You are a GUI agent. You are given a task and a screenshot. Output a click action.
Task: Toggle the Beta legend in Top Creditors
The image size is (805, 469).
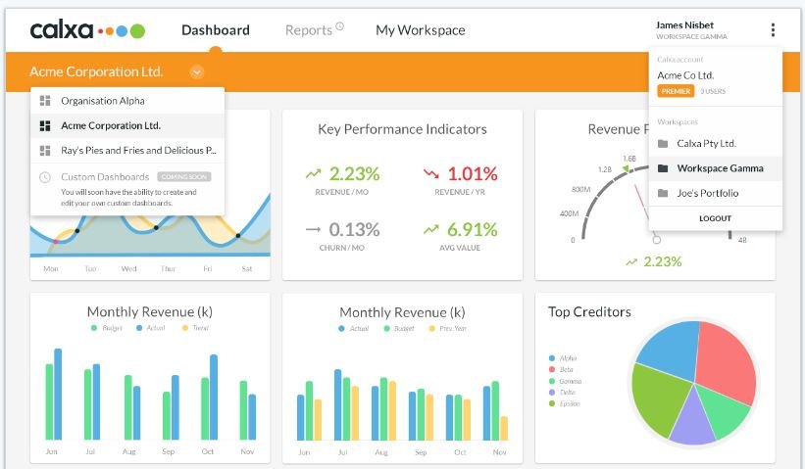561,369
